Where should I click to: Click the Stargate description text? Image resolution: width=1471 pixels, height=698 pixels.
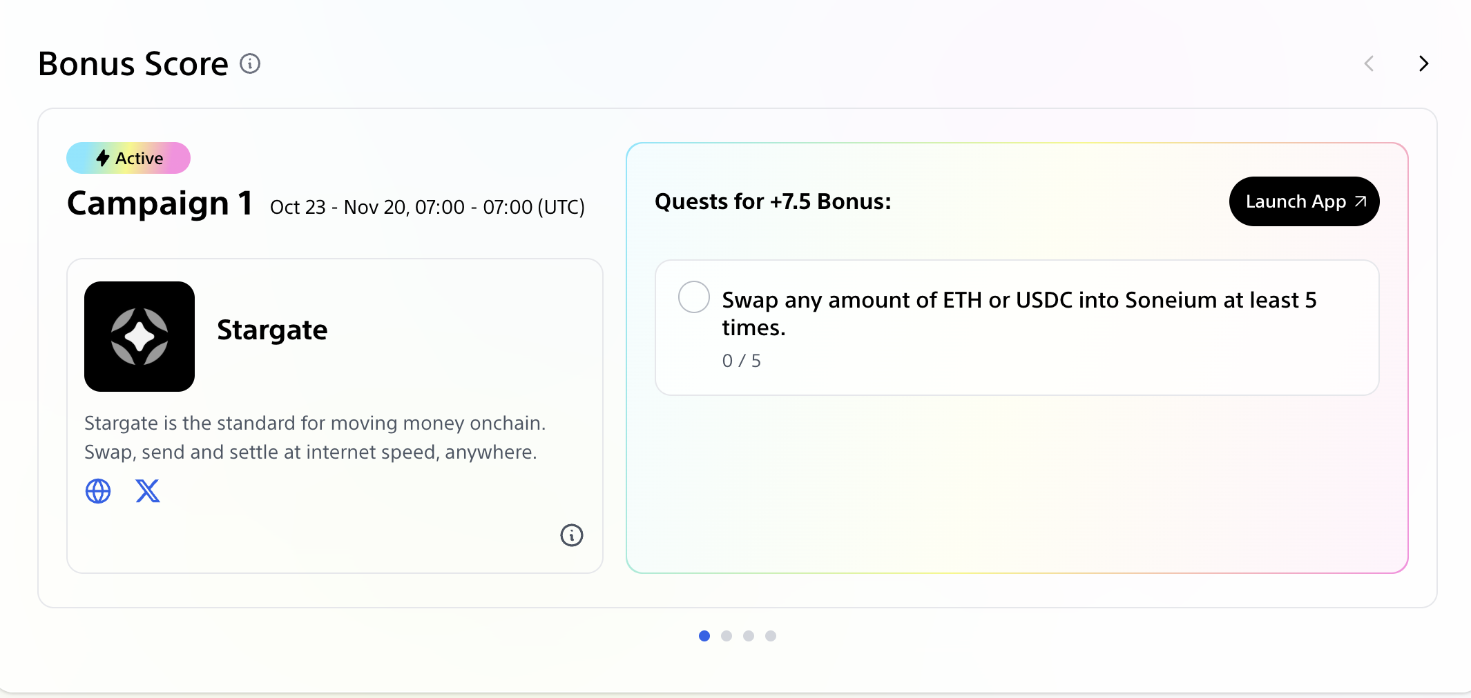click(x=315, y=437)
